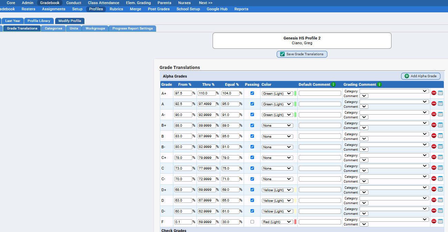Image resolution: width=448 pixels, height=232 pixels.
Task: Open the table icon for the D+ row
Action: click(x=440, y=189)
